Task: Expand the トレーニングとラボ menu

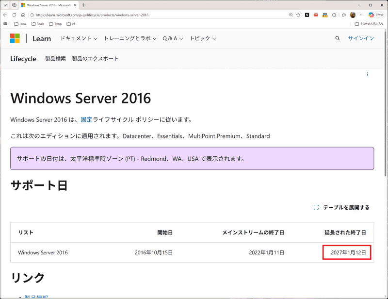Action: pyautogui.click(x=130, y=38)
